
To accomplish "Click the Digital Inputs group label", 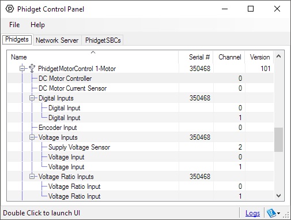I will (x=56, y=98).
